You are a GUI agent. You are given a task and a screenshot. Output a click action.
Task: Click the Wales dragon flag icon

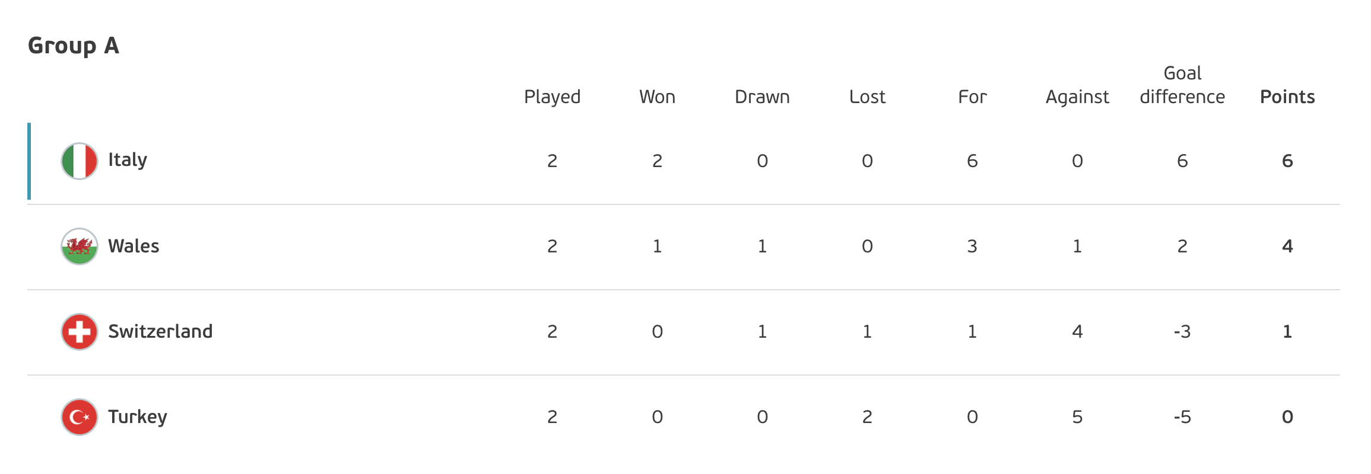coord(80,246)
